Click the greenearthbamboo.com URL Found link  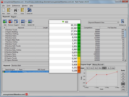[x=37, y=72]
